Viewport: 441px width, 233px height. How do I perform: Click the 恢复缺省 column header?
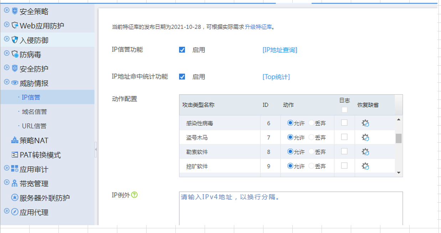(x=368, y=105)
